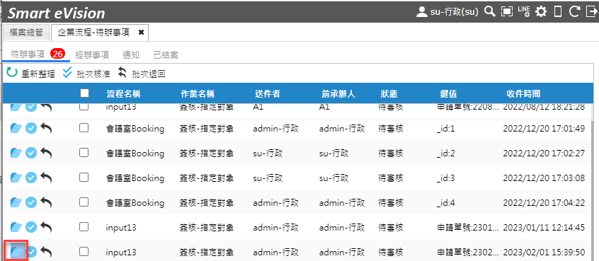Approve the _id:4 row with check icon

(31, 202)
